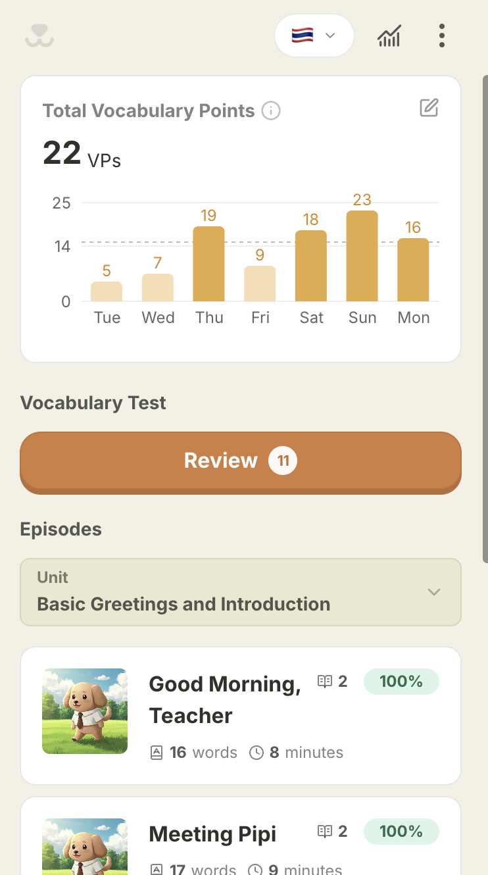
Task: Click the words icon next to 16 words
Action: [157, 753]
